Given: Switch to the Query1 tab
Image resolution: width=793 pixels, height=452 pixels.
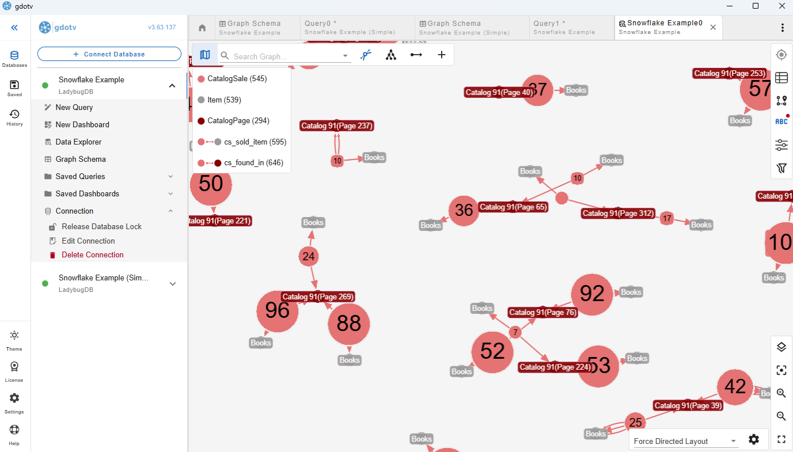Looking at the screenshot, I should (x=571, y=28).
